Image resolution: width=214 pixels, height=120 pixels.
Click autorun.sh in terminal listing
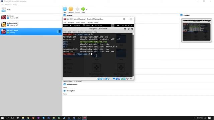[x=69, y=39]
